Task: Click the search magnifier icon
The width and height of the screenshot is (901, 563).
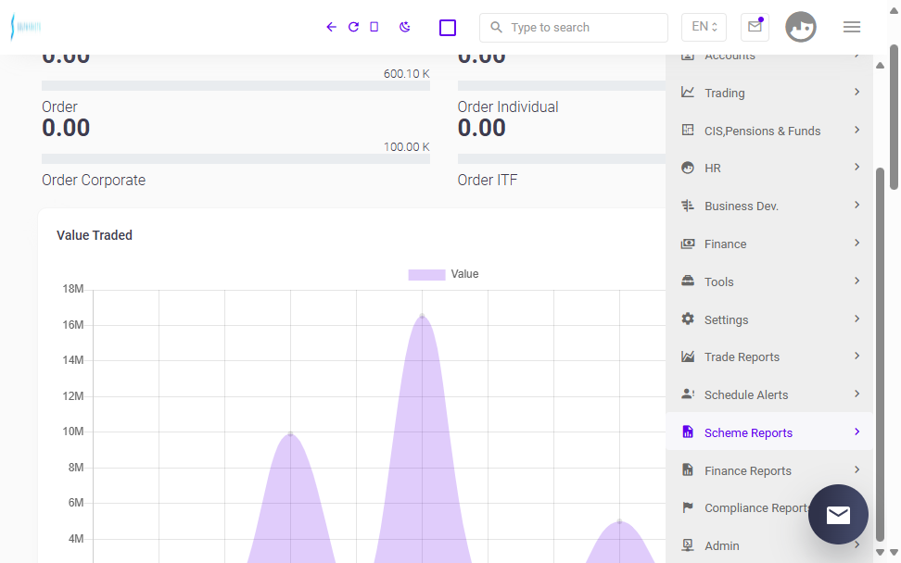Action: point(496,27)
